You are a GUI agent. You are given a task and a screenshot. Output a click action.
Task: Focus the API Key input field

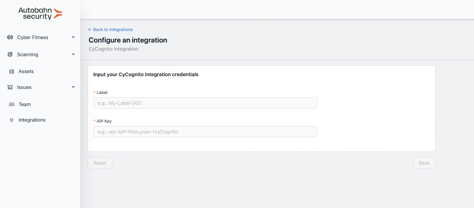coord(205,132)
